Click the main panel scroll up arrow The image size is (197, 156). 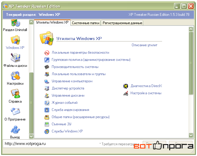coord(191,29)
